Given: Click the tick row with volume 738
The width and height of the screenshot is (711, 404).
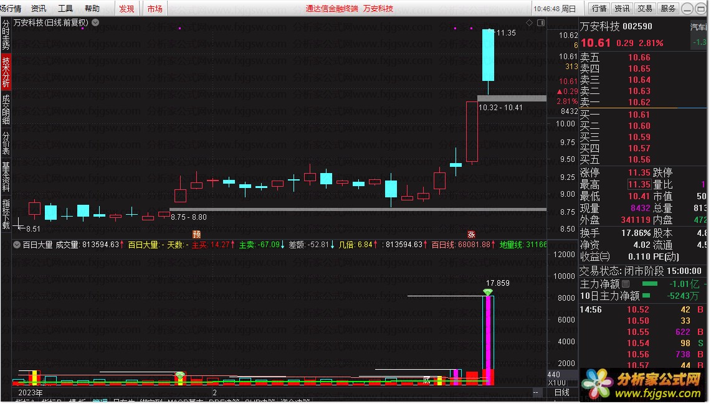Looking at the screenshot, I should pos(642,354).
